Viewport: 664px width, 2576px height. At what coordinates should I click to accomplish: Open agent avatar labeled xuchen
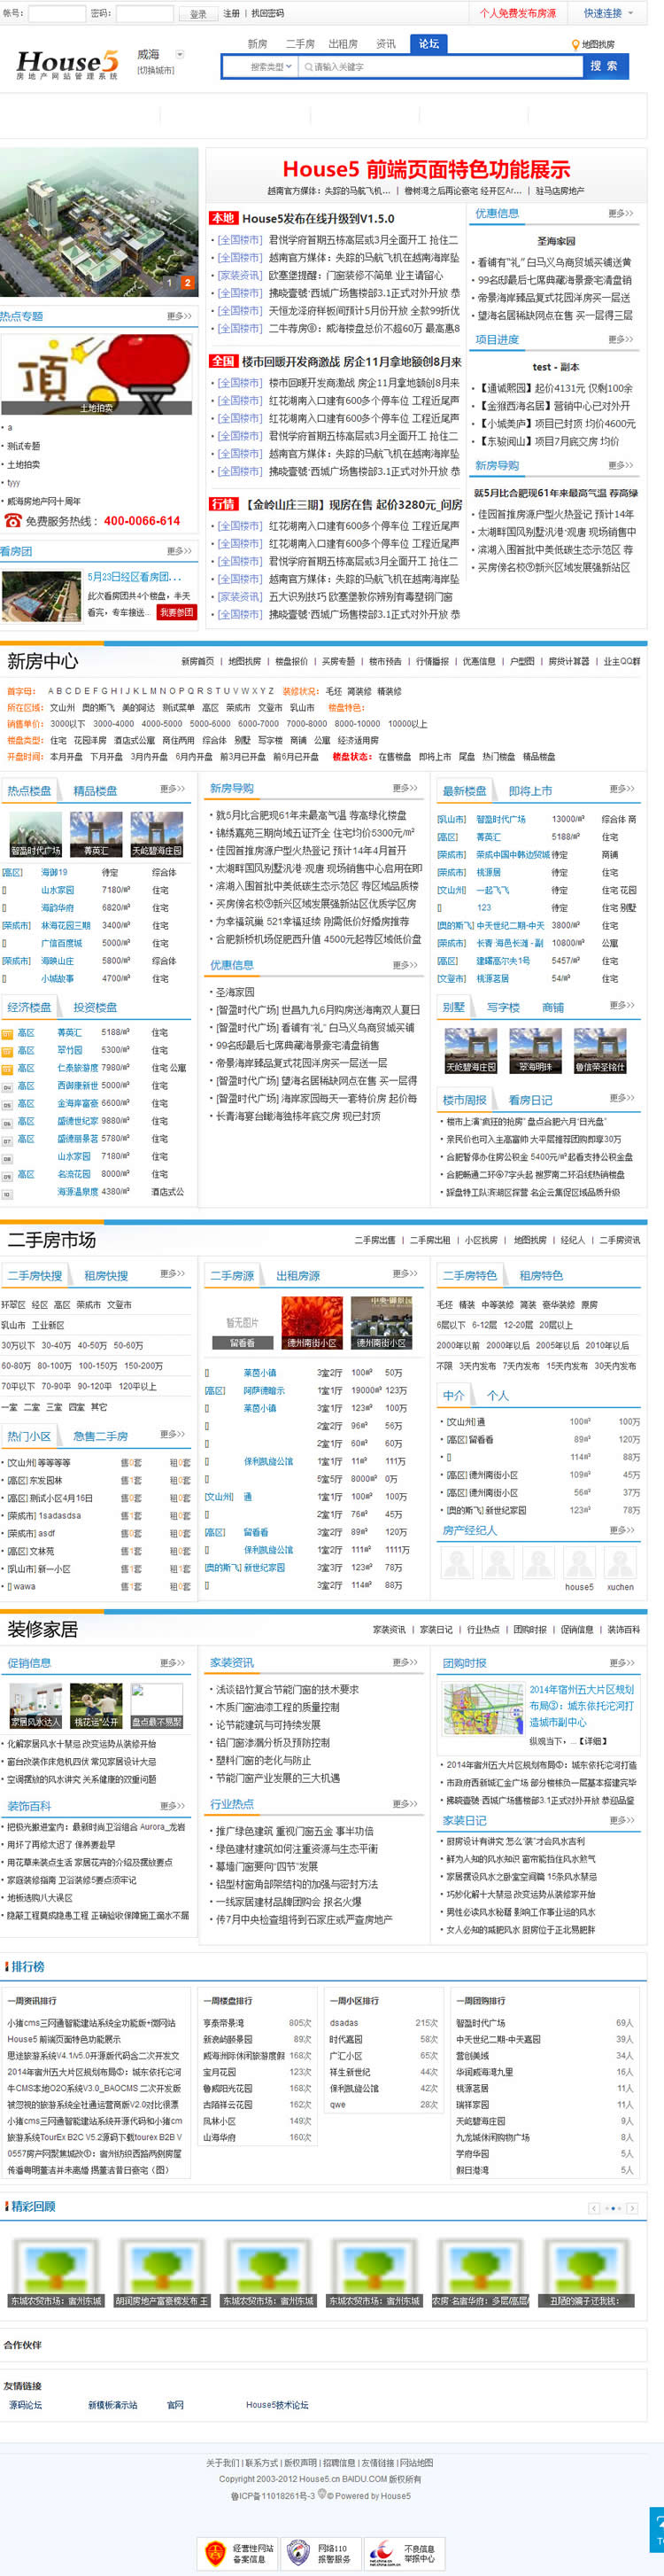click(620, 1564)
